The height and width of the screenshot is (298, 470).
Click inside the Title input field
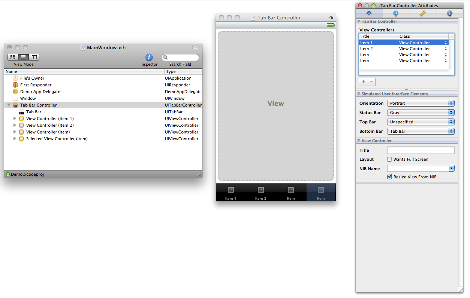pyautogui.click(x=421, y=150)
